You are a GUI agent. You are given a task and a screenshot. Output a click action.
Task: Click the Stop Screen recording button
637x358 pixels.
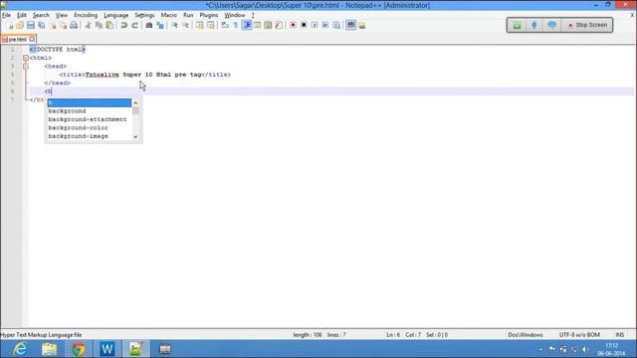(x=588, y=25)
